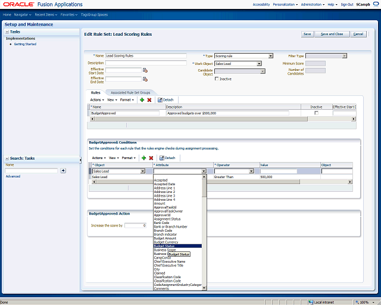Click the Oracle chat bubble icon at top right
Viewport: 381px width, 305px height.
tap(376, 4)
